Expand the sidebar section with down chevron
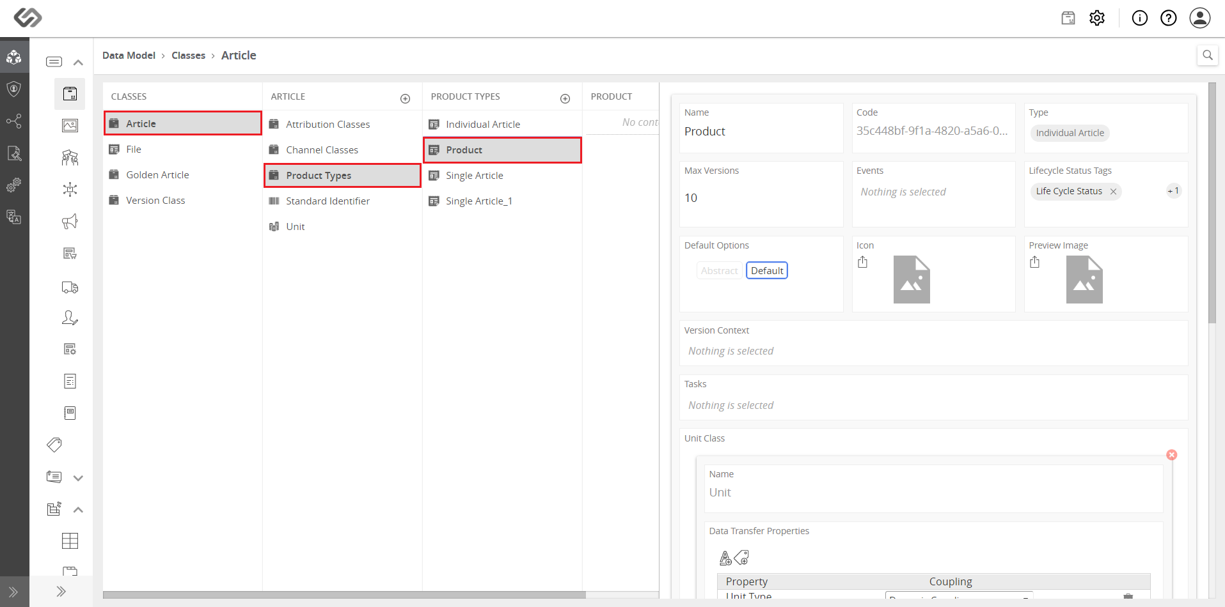Screen dimensions: 1225x607 click(78, 478)
